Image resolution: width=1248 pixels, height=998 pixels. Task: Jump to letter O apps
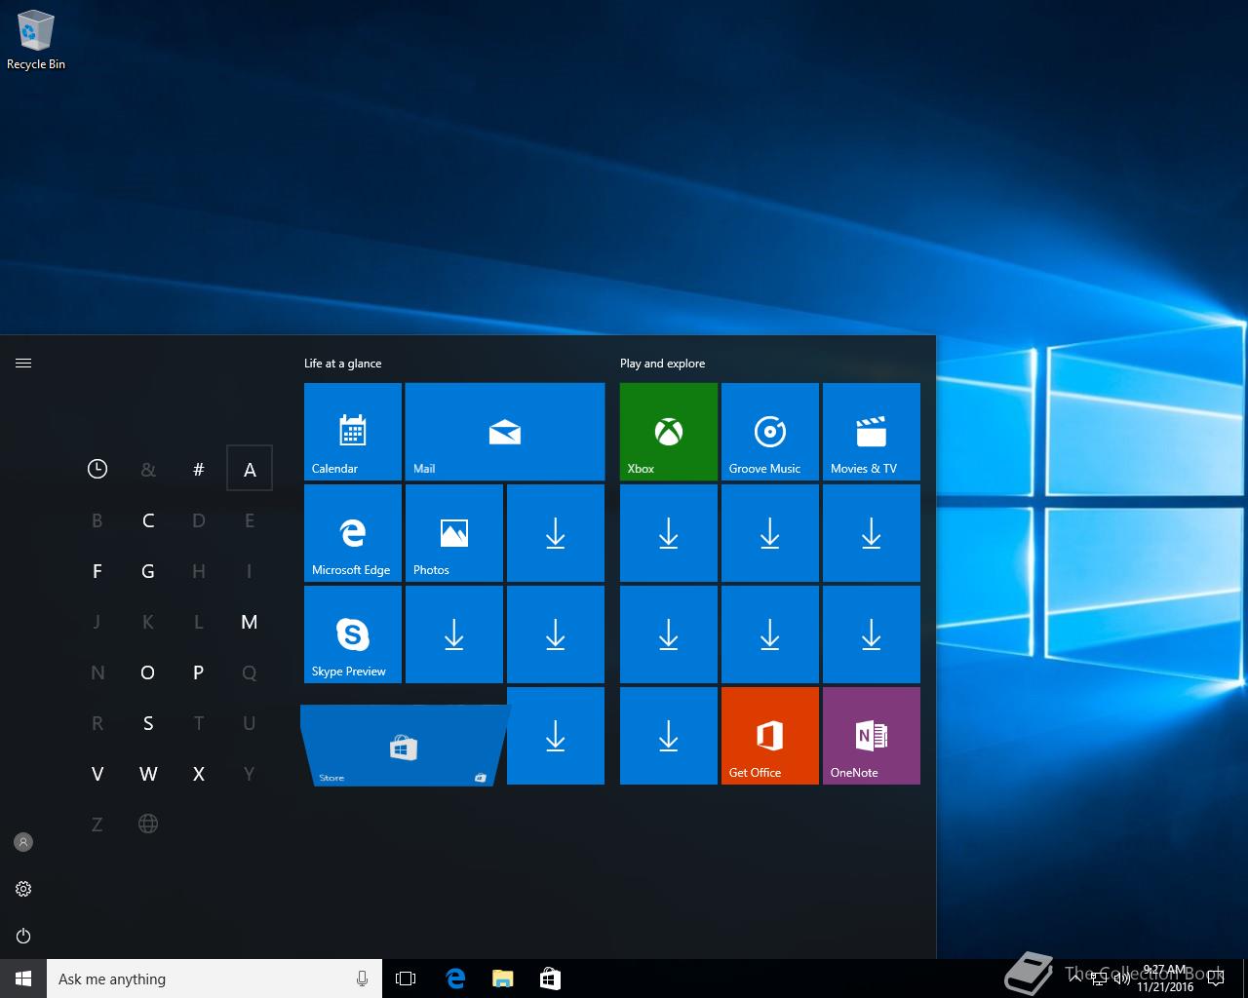(148, 672)
